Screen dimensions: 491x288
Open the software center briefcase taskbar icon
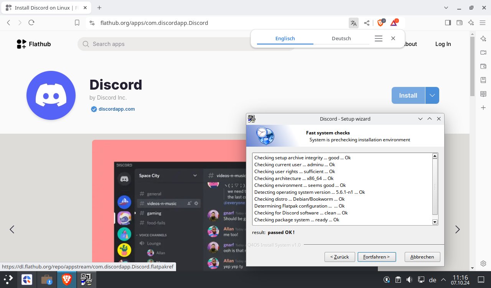pos(47,280)
